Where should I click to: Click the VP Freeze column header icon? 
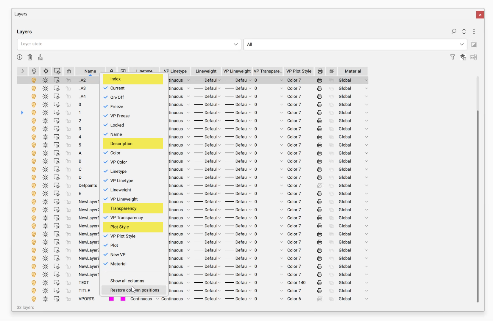tap(57, 71)
